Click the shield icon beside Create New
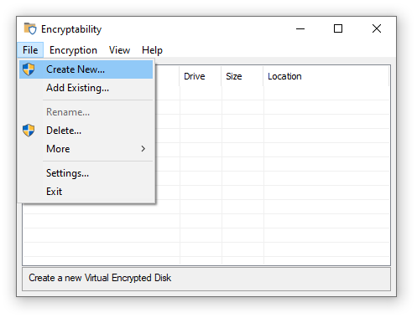417x318 pixels. [x=29, y=69]
